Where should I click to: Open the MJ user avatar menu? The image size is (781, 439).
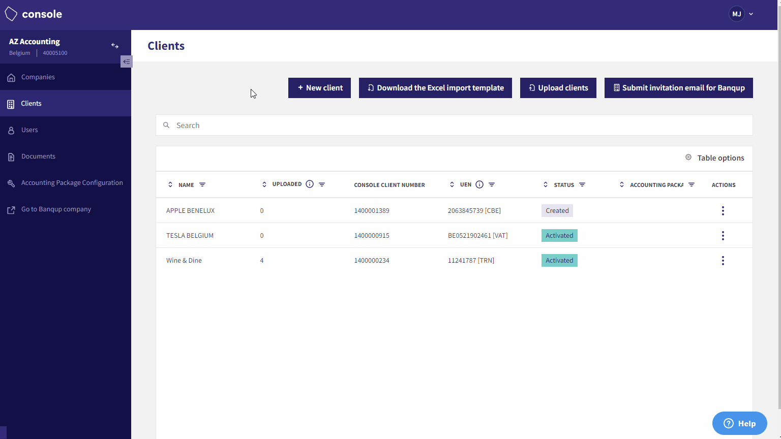tap(737, 14)
